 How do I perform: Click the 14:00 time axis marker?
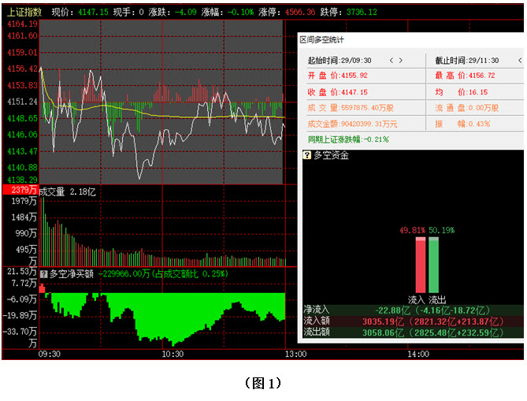pyautogui.click(x=418, y=355)
